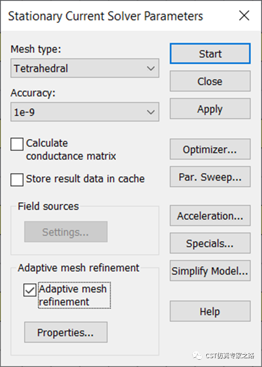Image resolution: width=262 pixels, height=367 pixels.
Task: Open the Par. Sweep dialog
Action: [210, 177]
